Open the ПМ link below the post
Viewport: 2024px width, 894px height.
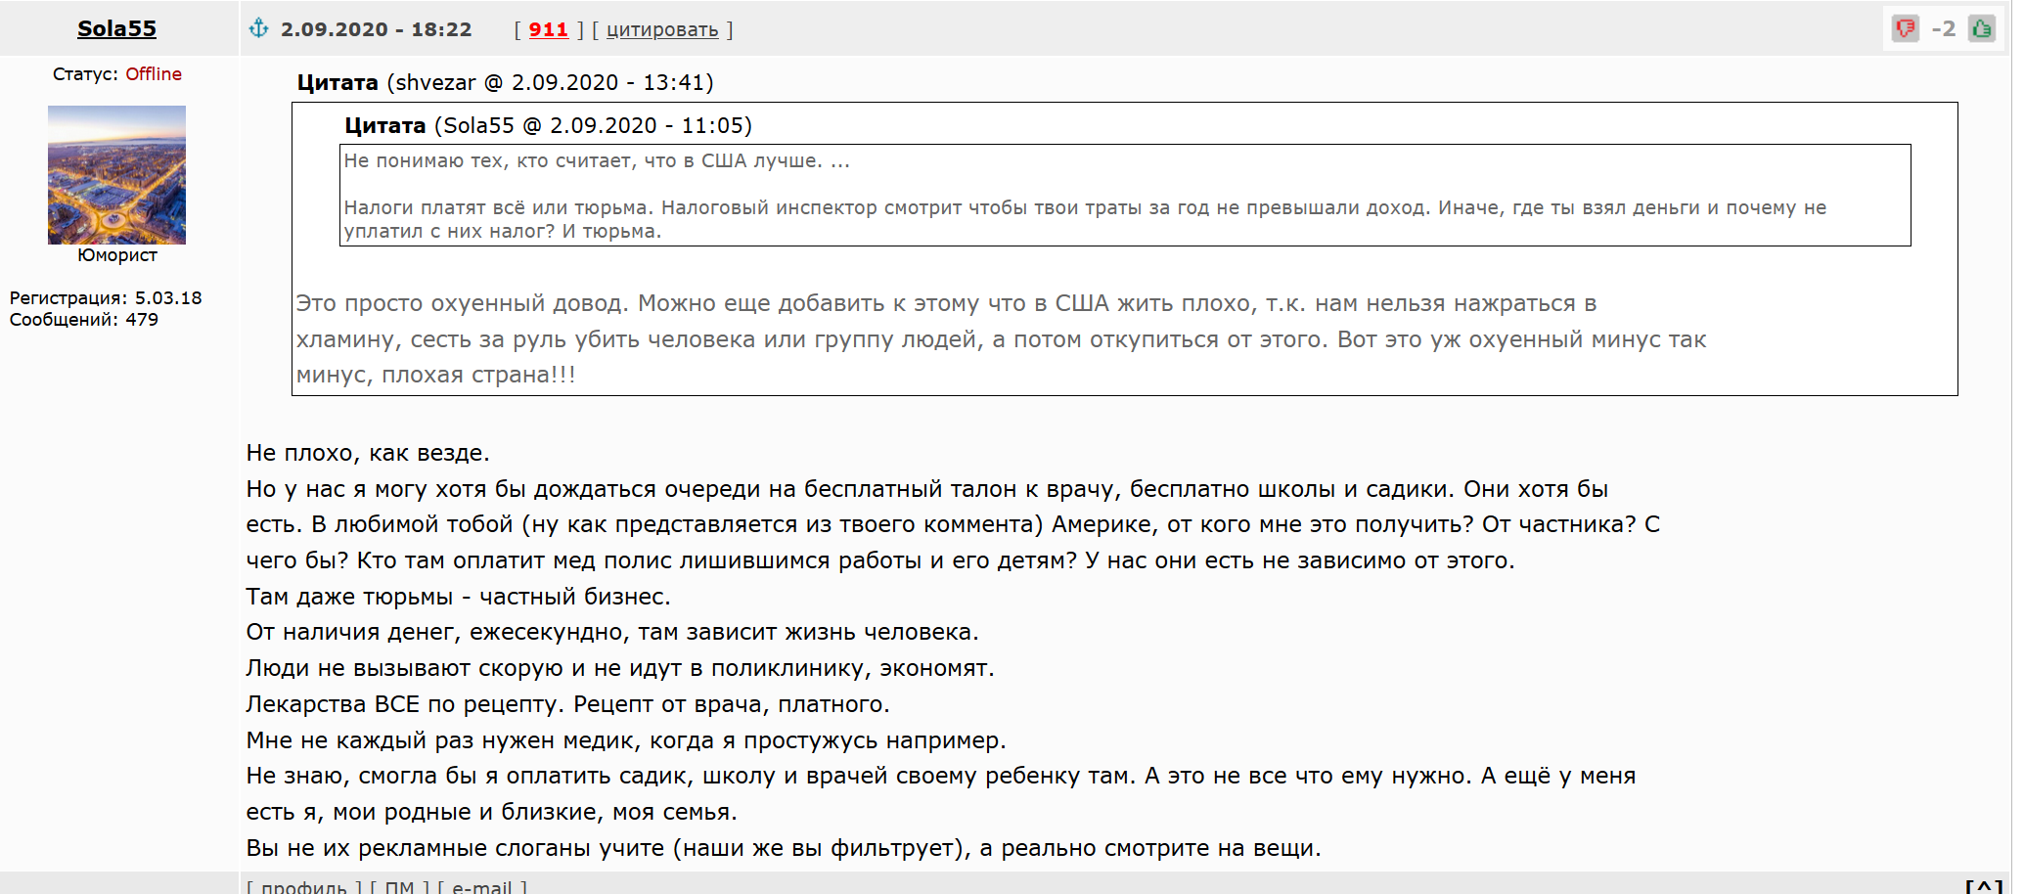399,887
